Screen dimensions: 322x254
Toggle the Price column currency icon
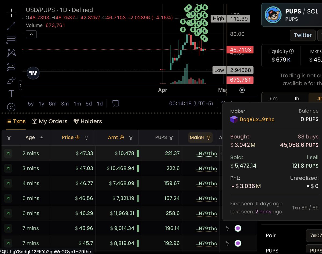[78, 137]
